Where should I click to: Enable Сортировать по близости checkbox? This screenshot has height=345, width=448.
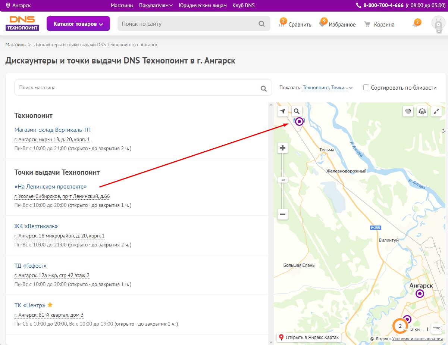[366, 87]
